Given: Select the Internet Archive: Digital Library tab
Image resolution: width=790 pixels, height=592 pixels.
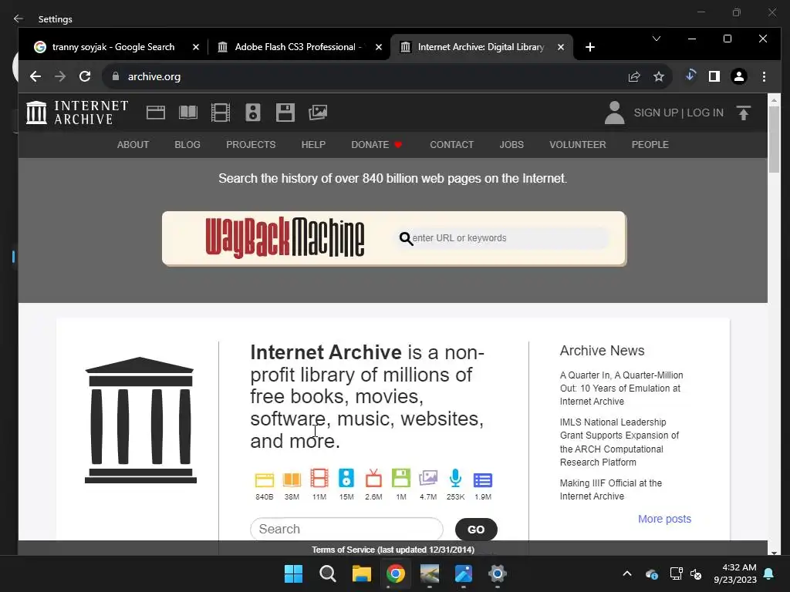Looking at the screenshot, I should click(481, 47).
